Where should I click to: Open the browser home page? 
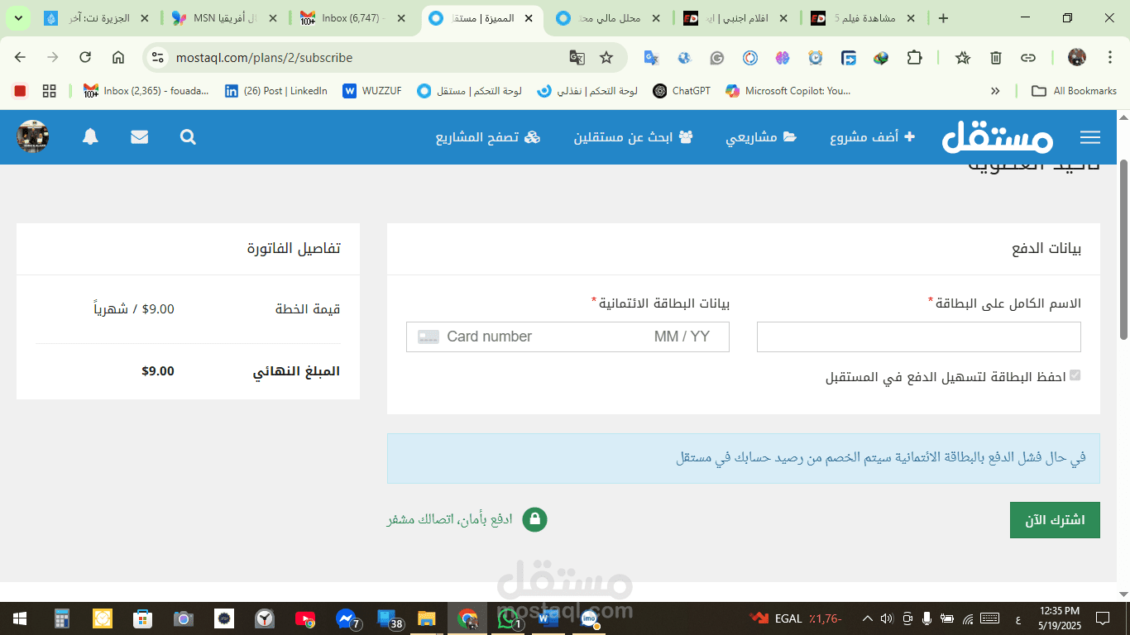pyautogui.click(x=118, y=57)
